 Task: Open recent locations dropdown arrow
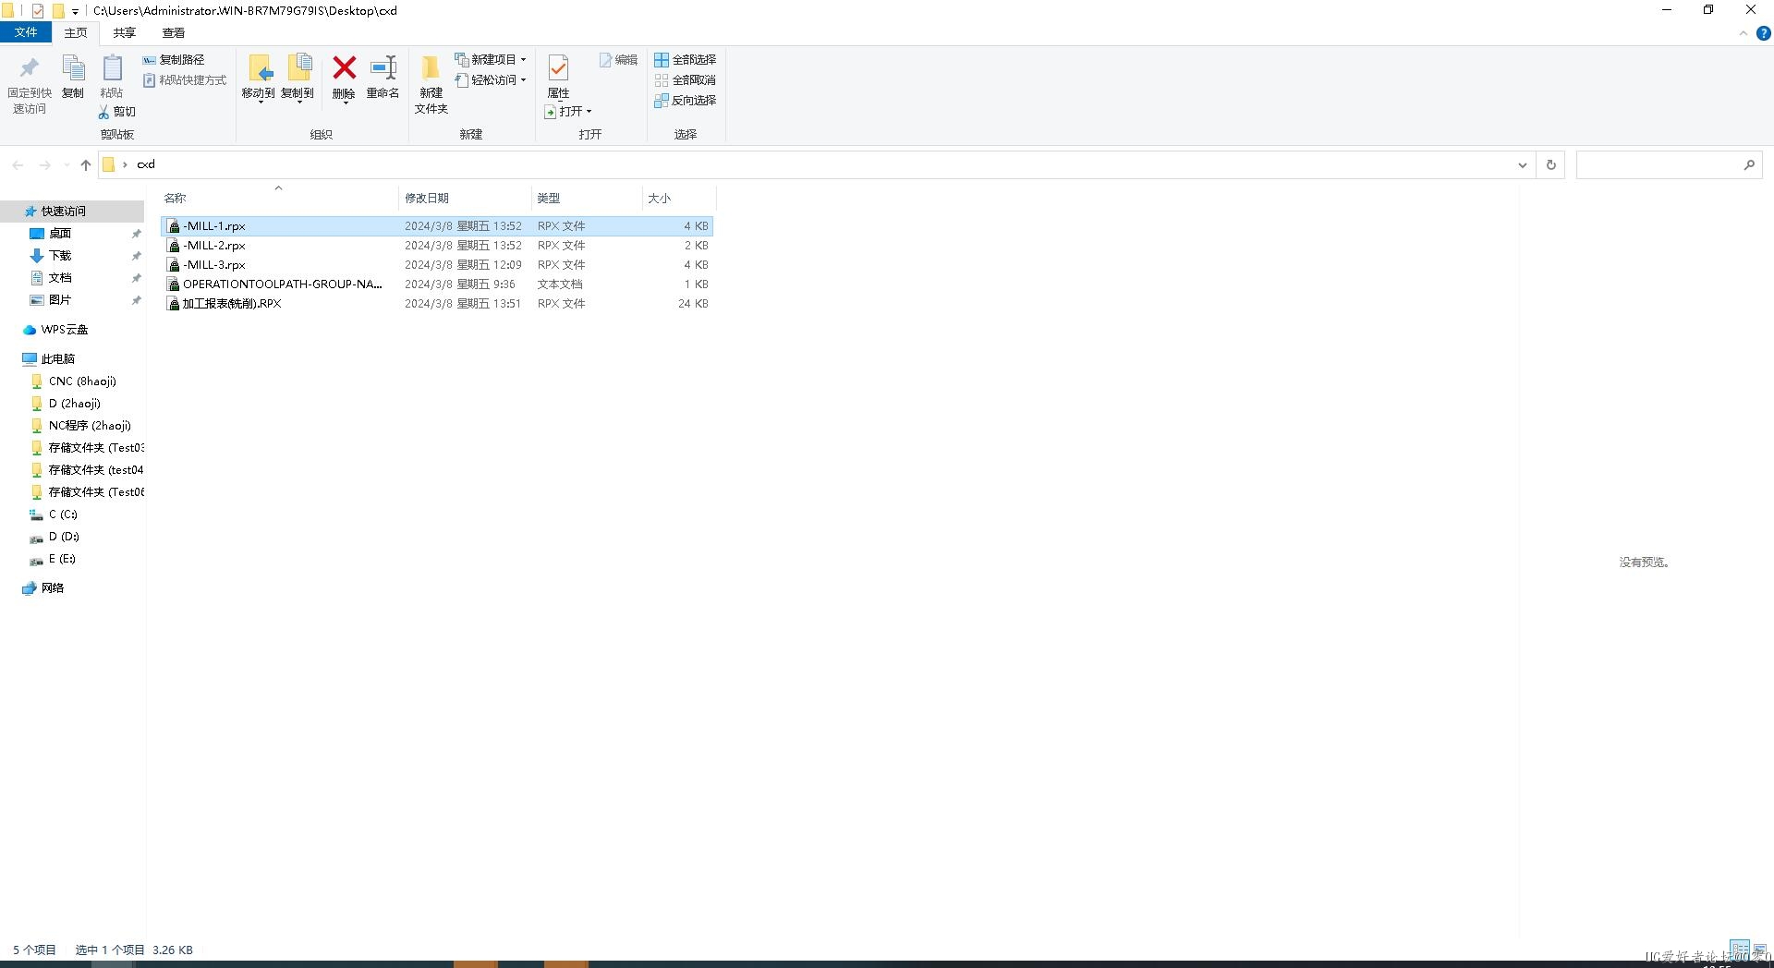point(67,165)
